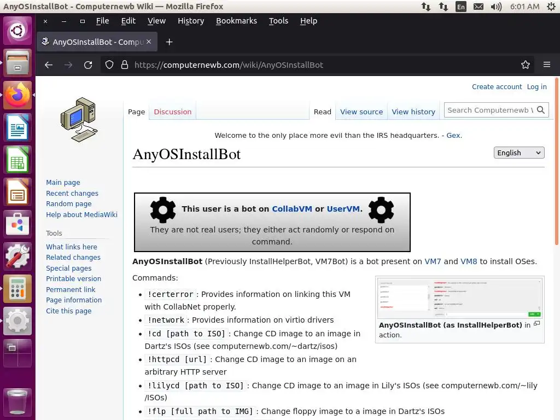Open What links here
The image size is (560, 420).
pyautogui.click(x=72, y=247)
